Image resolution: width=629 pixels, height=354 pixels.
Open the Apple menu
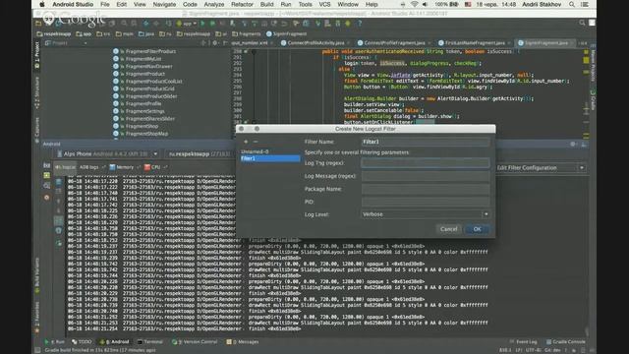tap(42, 4)
